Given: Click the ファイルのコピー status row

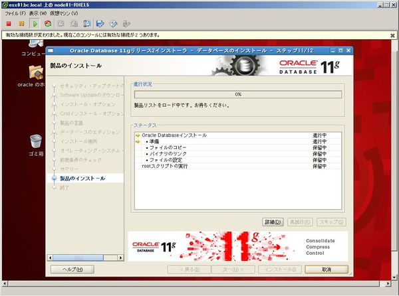Looking at the screenshot, I should (x=238, y=147).
